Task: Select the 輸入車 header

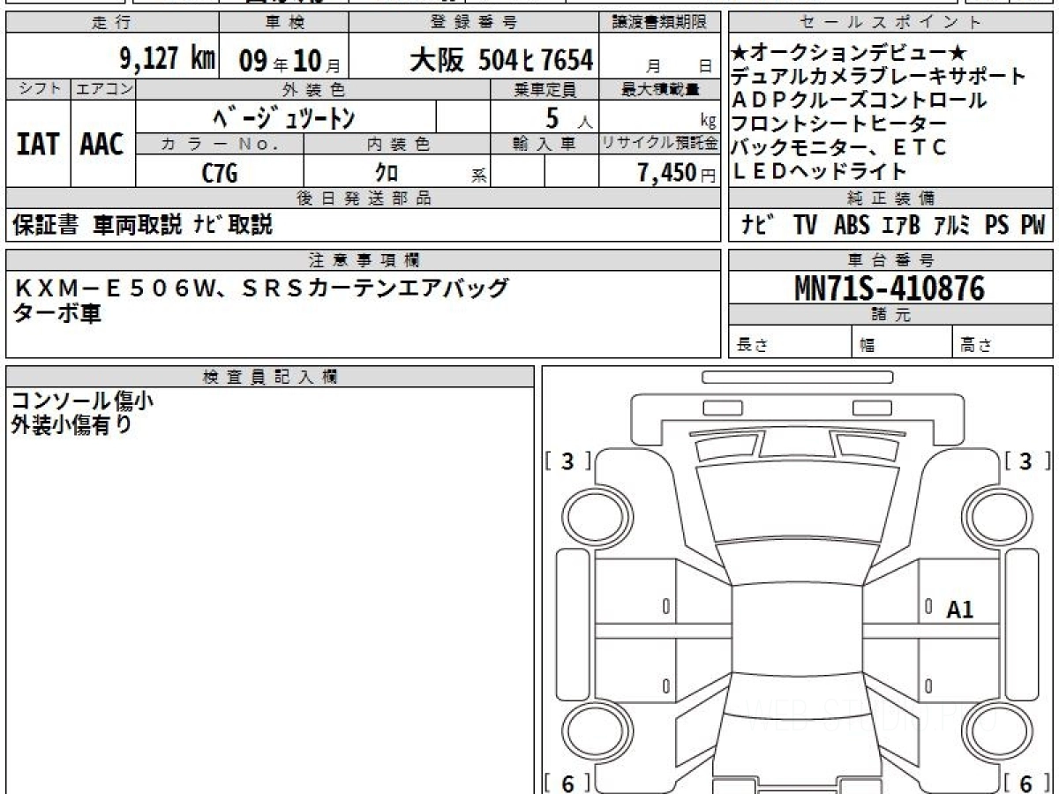Action: [545, 144]
